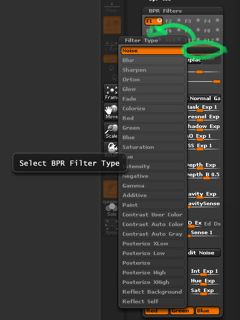Viewport: 240px width, 320px height.
Task: Open the Edit Noise button
Action: pos(204,252)
